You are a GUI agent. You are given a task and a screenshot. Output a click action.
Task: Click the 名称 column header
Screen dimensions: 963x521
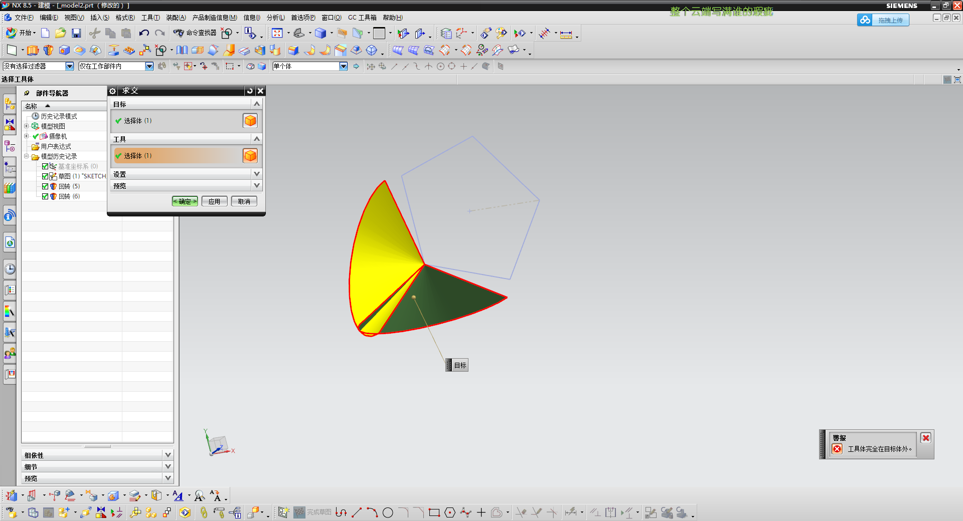point(64,106)
